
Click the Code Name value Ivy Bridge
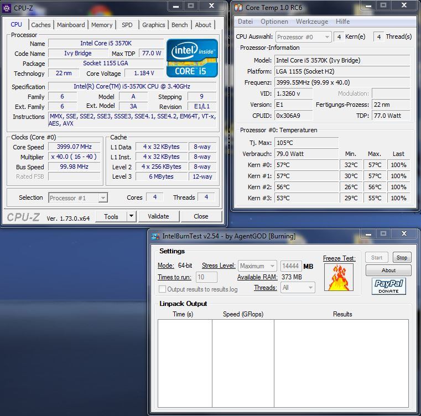(78, 53)
